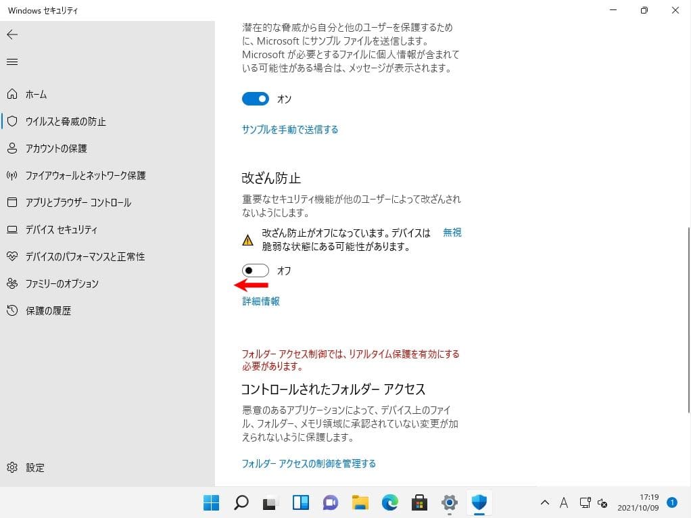Click the family options people icon
This screenshot has height=518, width=691.
tap(12, 283)
